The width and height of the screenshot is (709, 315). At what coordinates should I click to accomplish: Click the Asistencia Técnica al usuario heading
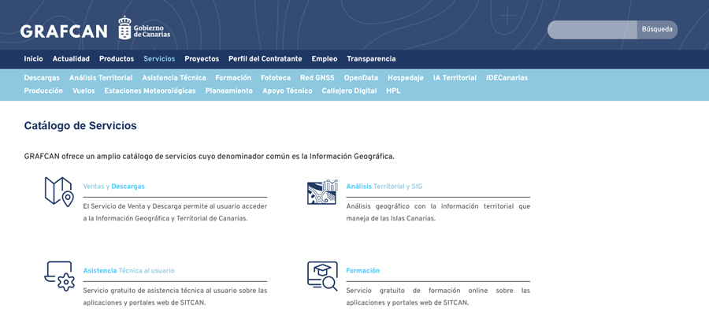point(129,271)
